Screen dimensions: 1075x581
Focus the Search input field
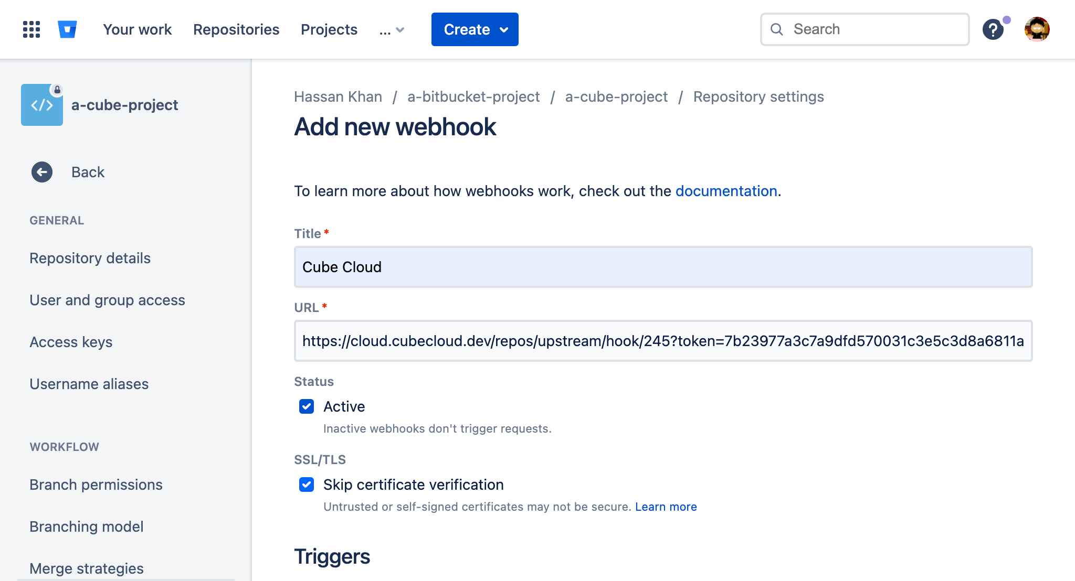pyautogui.click(x=865, y=29)
